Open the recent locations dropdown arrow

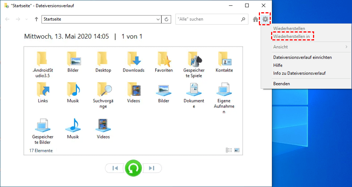pyautogui.click(x=27, y=19)
